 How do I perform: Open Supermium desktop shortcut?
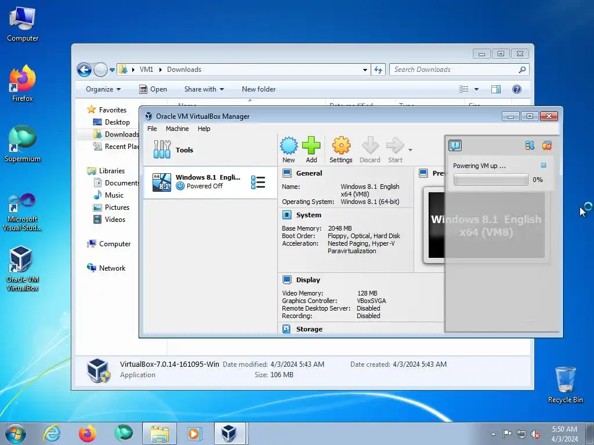tap(23, 144)
